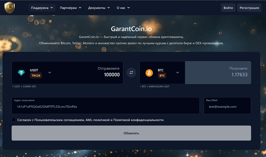Click the Обменять exchange button
Viewport: 266px width, 157px height.
point(131,133)
